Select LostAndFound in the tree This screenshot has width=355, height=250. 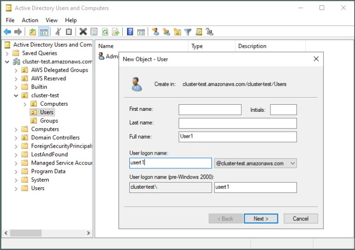point(50,154)
